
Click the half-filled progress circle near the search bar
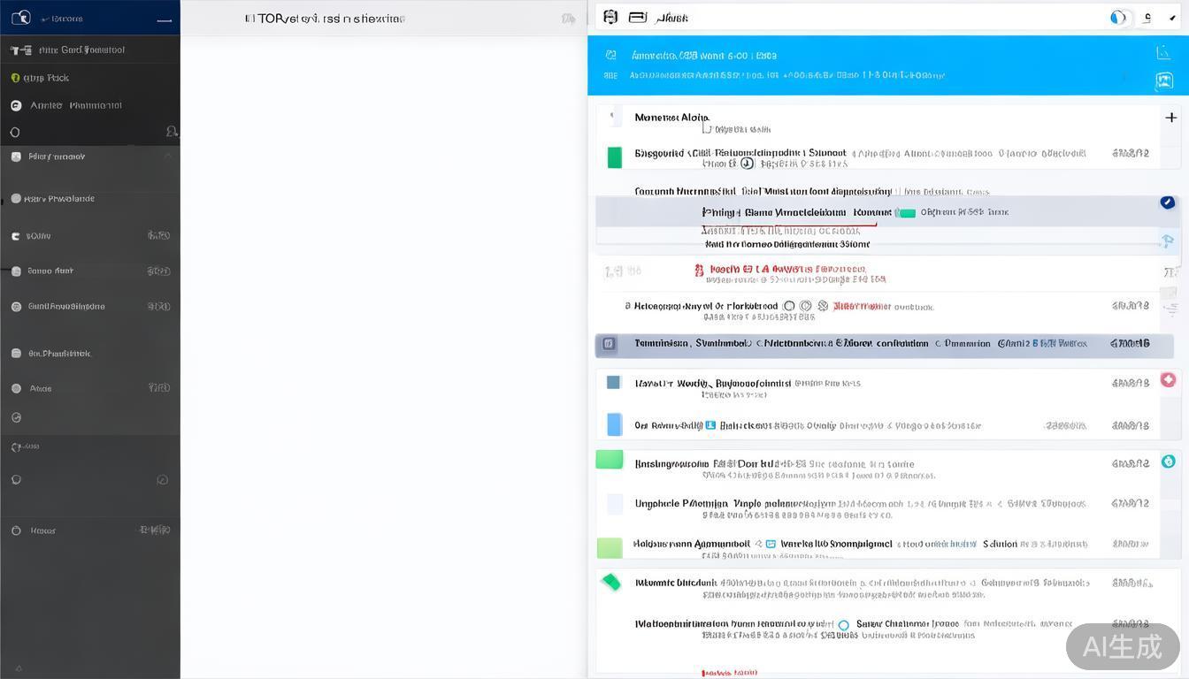tap(1116, 17)
